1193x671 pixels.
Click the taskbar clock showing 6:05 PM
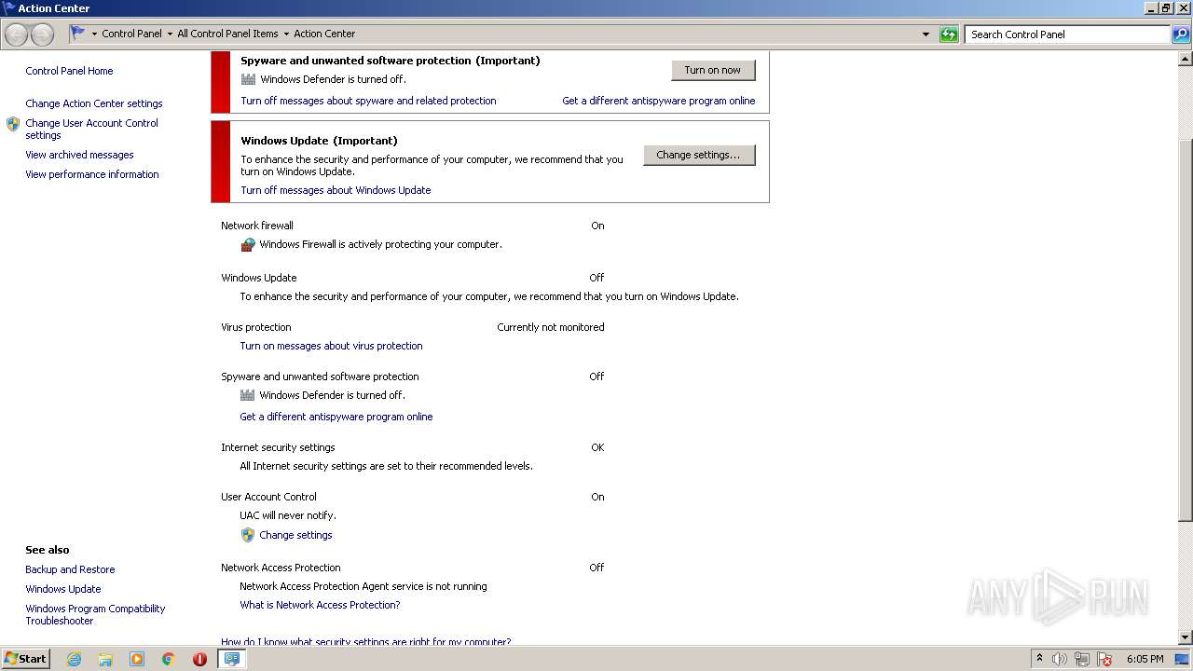[x=1145, y=659]
